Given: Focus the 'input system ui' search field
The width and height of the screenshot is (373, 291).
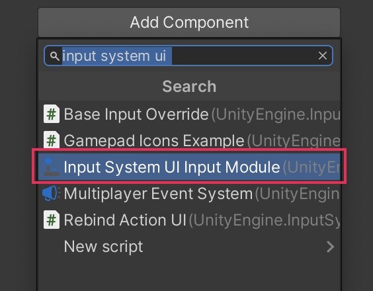Looking at the screenshot, I should pos(188,56).
